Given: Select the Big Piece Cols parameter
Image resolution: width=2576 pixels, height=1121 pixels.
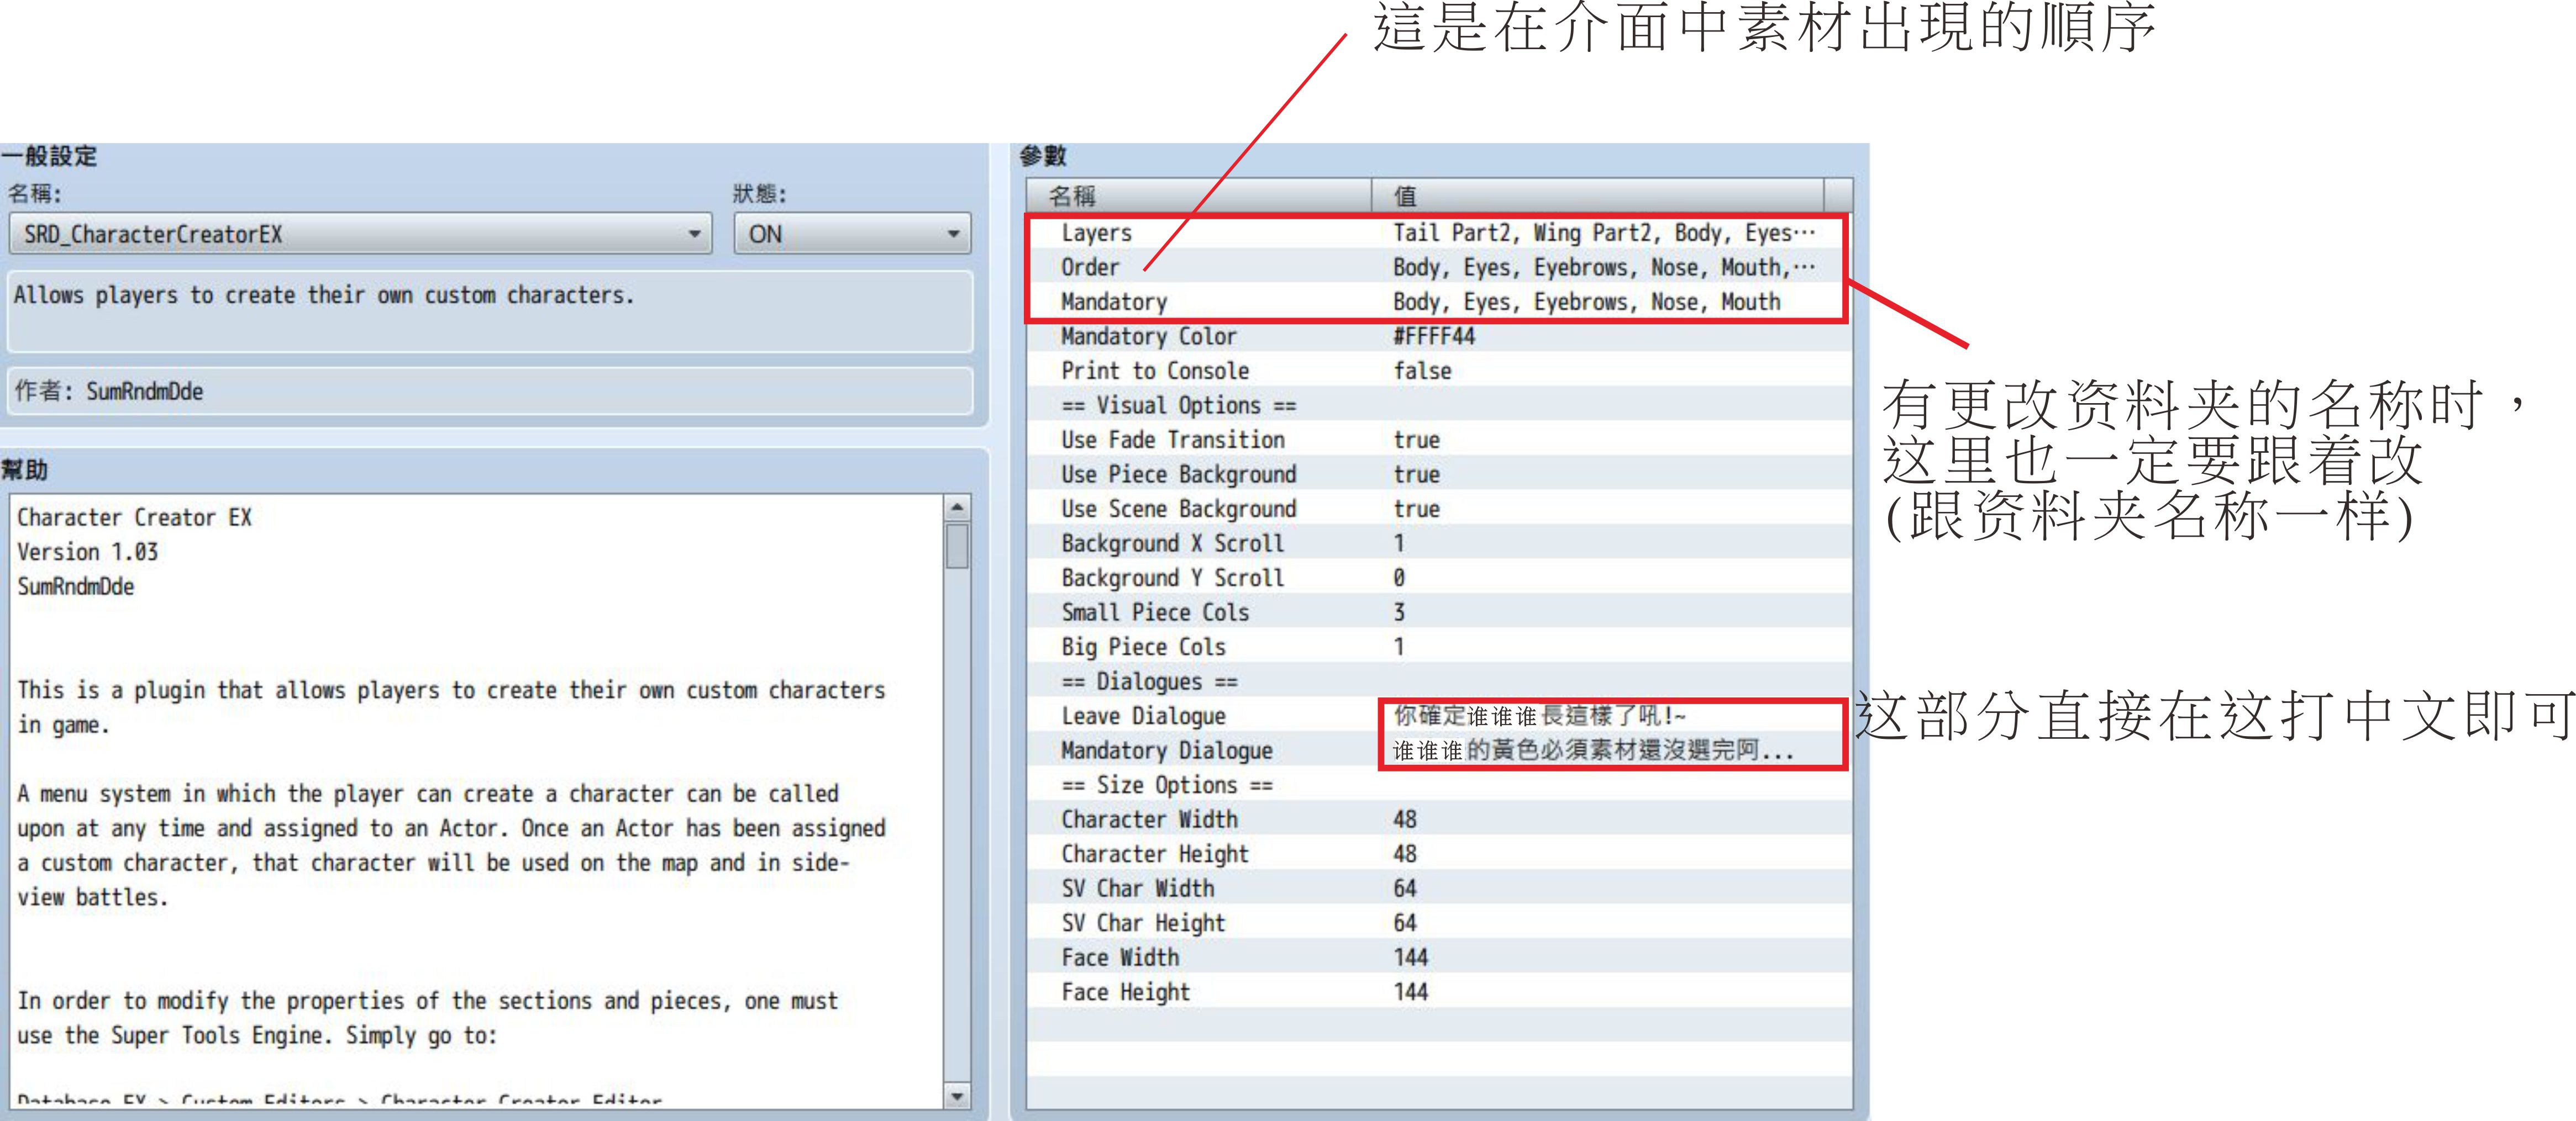Looking at the screenshot, I should click(1439, 647).
